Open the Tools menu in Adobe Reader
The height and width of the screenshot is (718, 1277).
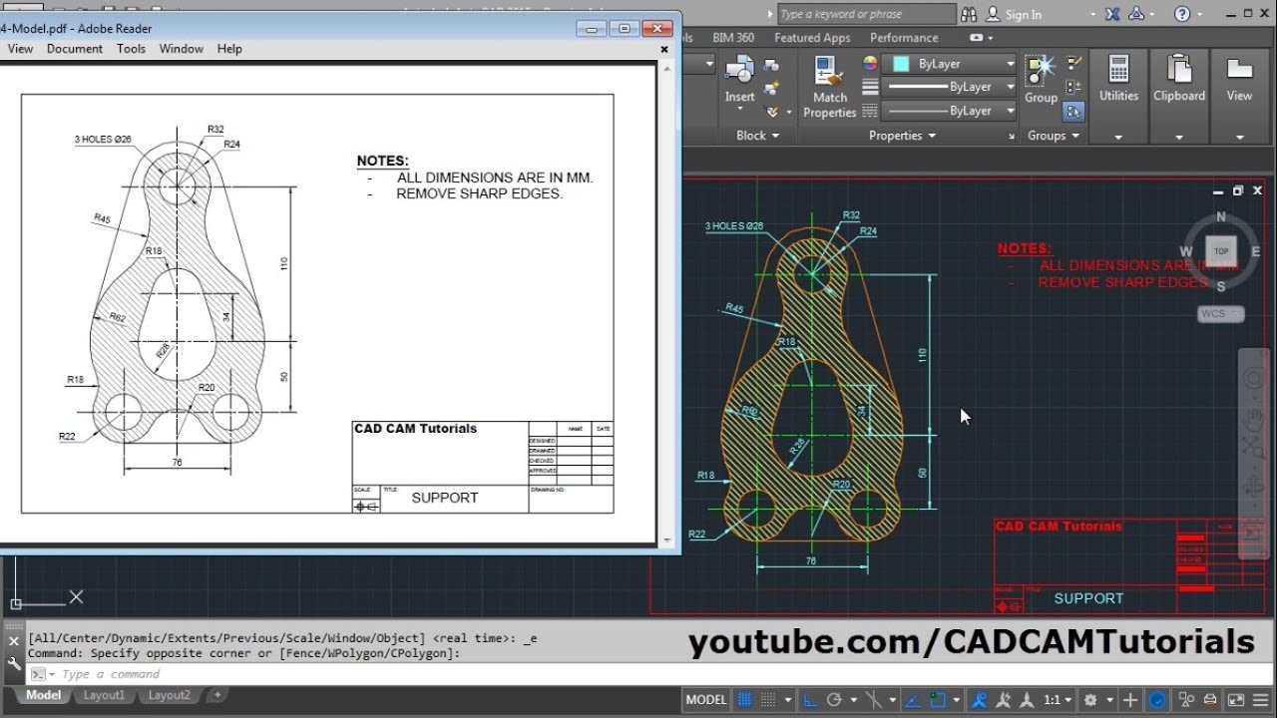[131, 48]
